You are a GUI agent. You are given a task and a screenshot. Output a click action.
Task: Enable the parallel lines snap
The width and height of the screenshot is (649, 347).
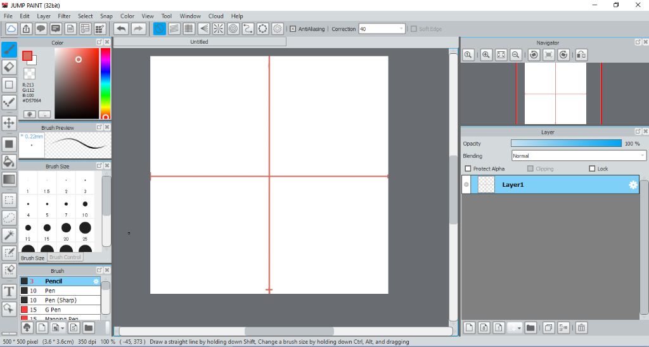pos(174,28)
